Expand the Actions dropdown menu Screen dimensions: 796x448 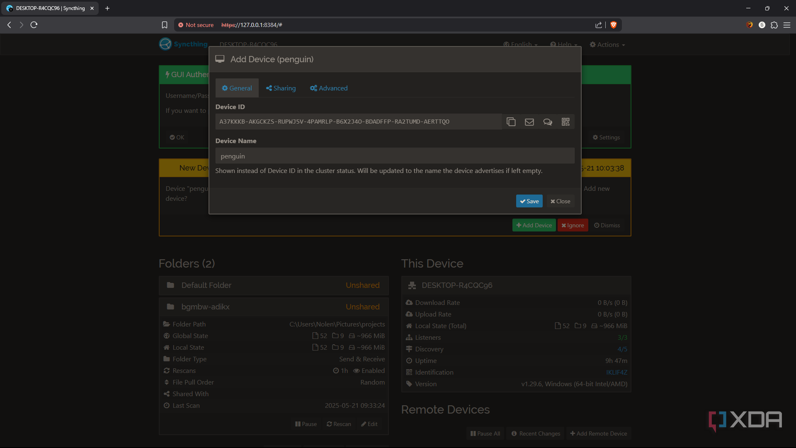[607, 45]
